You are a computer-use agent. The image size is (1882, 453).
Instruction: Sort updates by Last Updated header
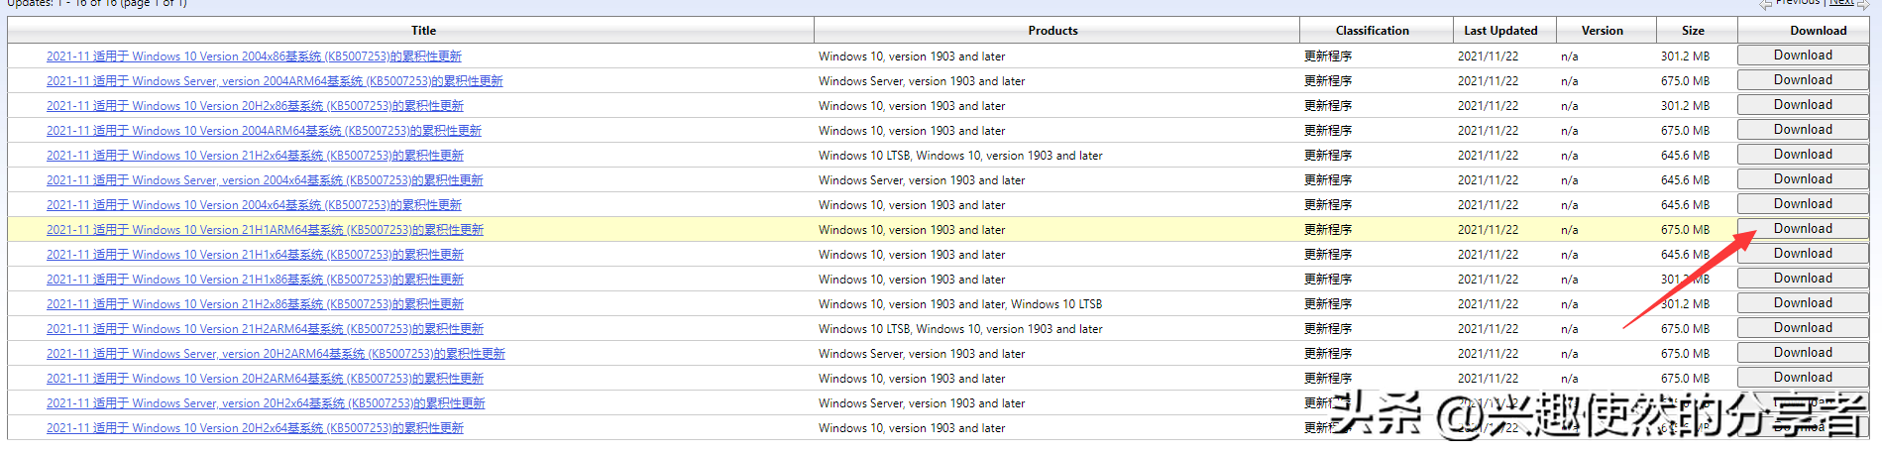click(1500, 31)
